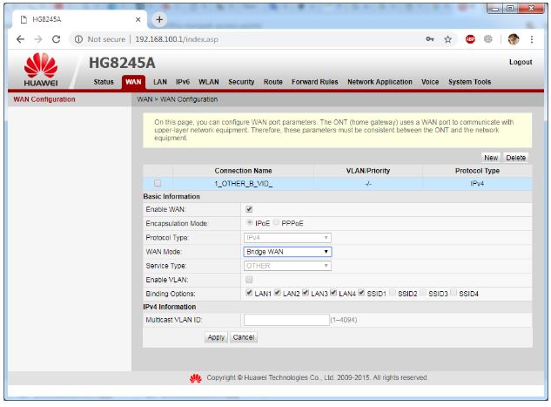
Task: Click the saved password key icon
Action: [x=430, y=39]
